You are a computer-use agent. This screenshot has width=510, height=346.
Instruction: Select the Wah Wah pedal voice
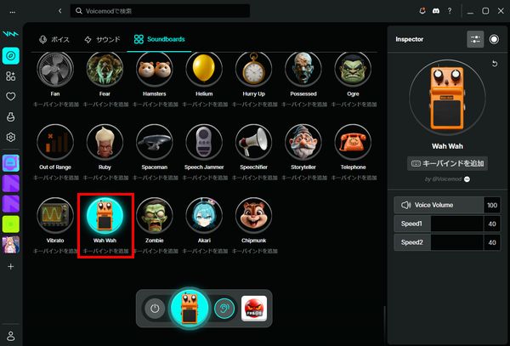[105, 216]
